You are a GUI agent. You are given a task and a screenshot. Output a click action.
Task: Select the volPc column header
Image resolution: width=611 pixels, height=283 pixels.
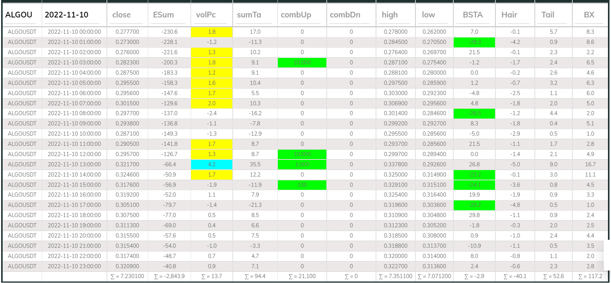(x=206, y=15)
